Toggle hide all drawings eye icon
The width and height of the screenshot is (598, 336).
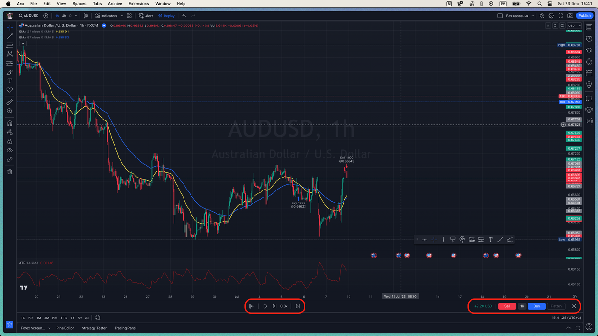coord(10,151)
